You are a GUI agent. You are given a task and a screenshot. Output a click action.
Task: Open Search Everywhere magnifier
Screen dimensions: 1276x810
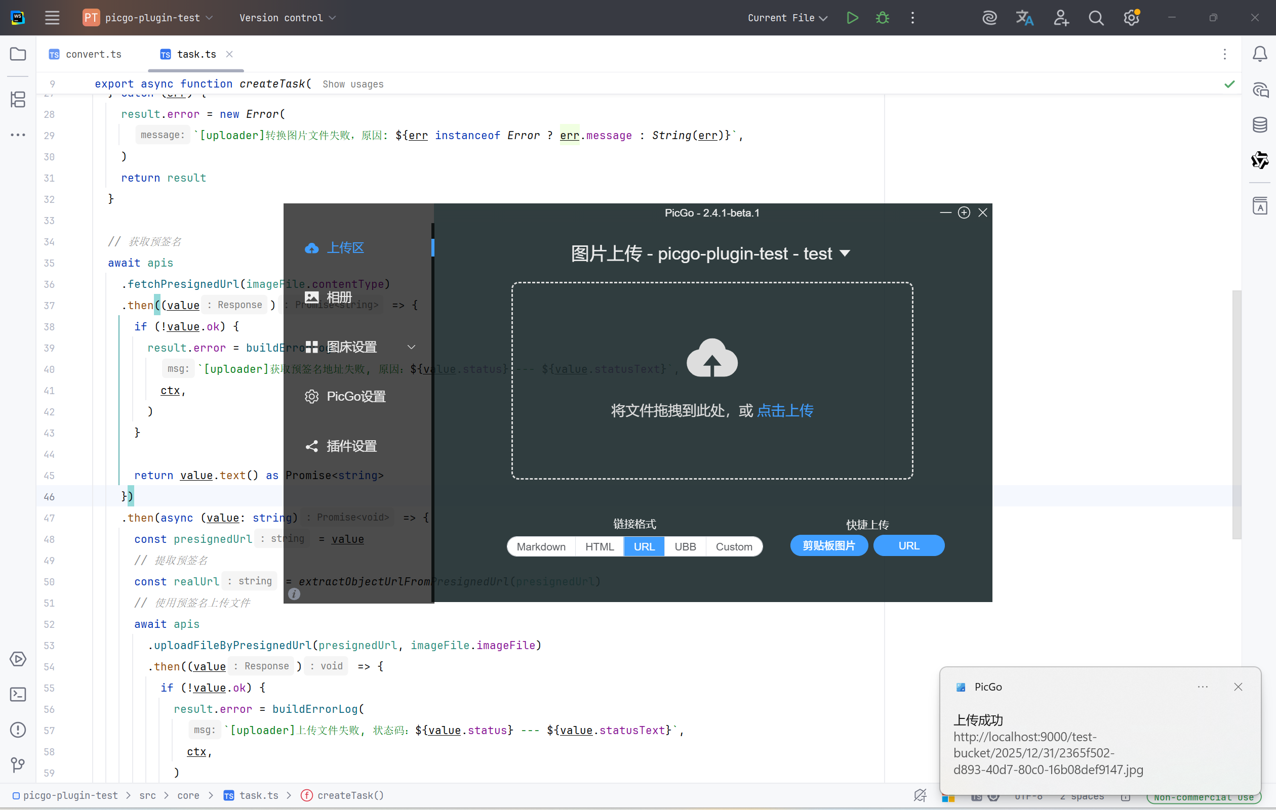click(1096, 18)
